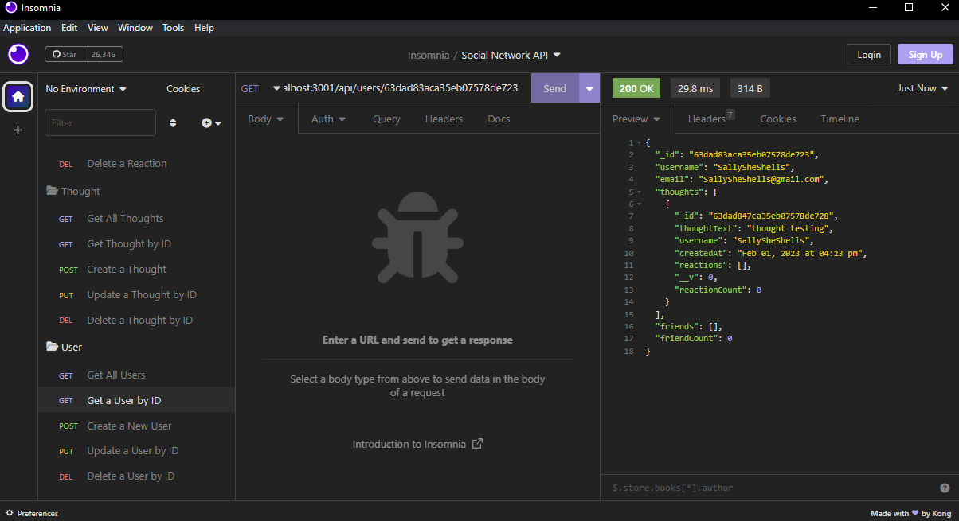Image resolution: width=959 pixels, height=521 pixels.
Task: Select the Get a User by ID request
Action: tap(136, 400)
